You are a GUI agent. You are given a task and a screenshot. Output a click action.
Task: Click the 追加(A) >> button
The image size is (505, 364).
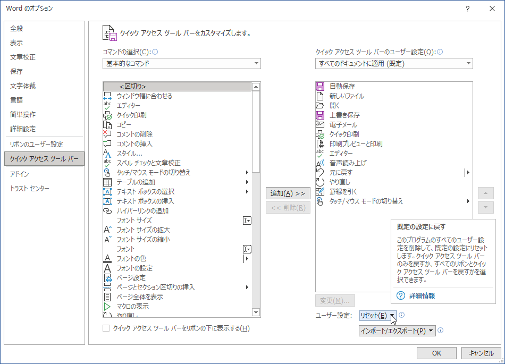[x=288, y=193]
